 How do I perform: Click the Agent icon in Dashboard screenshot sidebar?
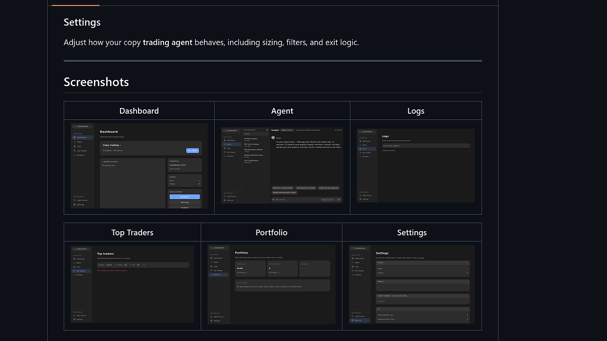pyautogui.click(x=74, y=142)
